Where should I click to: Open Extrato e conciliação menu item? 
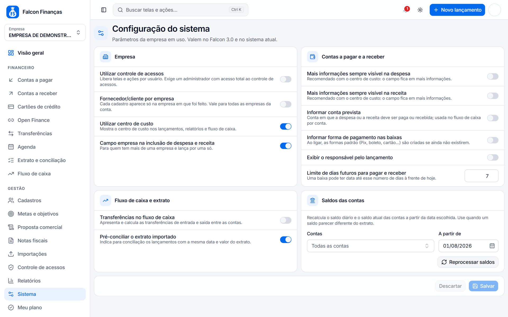pyautogui.click(x=45, y=160)
